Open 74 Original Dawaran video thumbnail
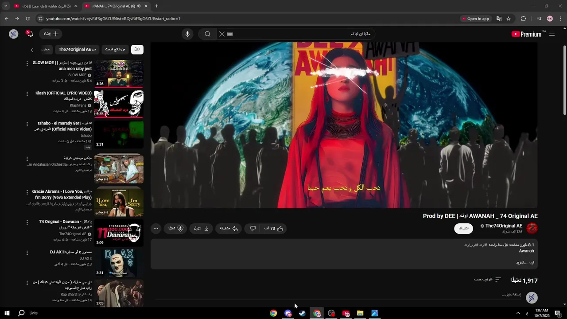 119,233
